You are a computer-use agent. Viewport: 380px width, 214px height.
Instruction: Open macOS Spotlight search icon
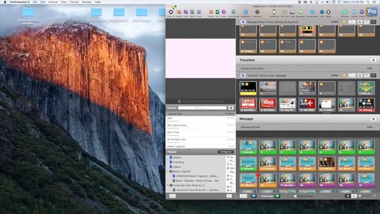368,2
